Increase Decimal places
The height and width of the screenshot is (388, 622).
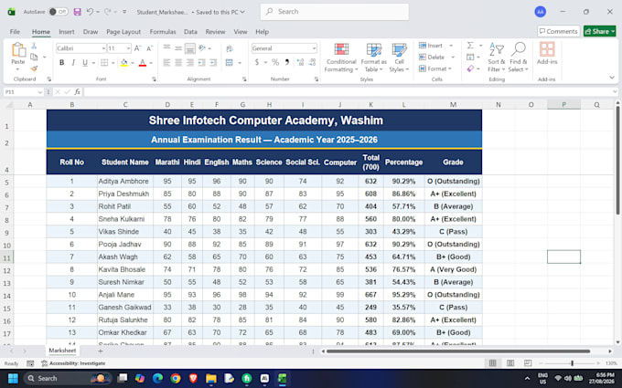300,62
